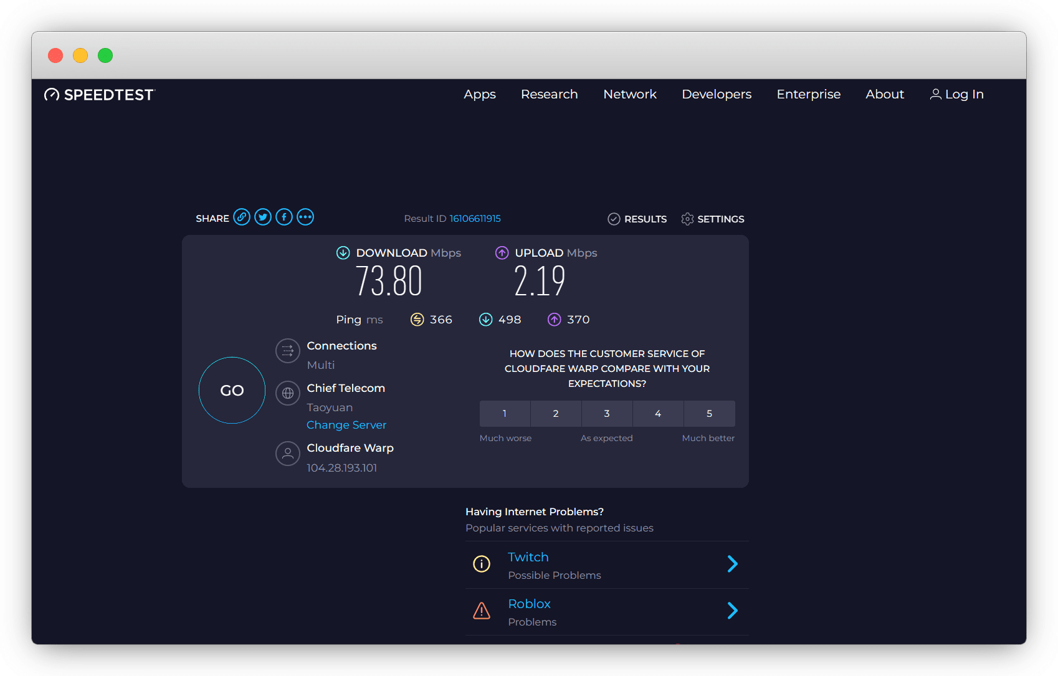The height and width of the screenshot is (676, 1058).
Task: Expand the Roblox problems arrow
Action: 733,611
